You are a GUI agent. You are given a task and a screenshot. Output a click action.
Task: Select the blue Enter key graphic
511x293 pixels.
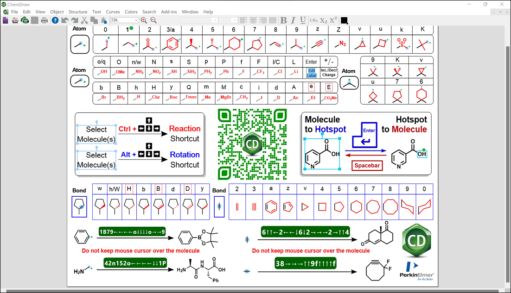[365, 135]
